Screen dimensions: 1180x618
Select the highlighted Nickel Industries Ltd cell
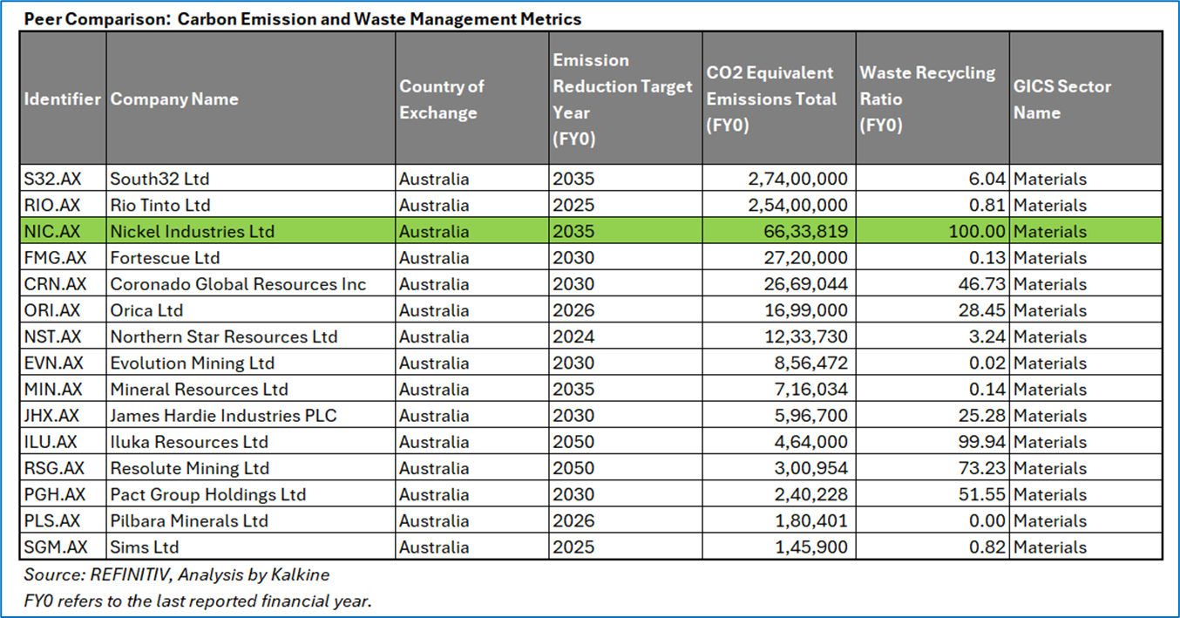tap(192, 232)
